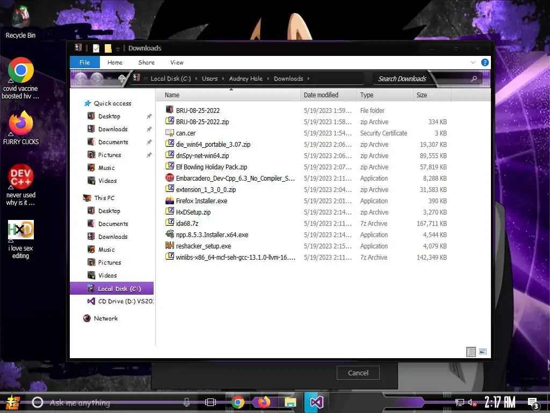
Task: Expand the chevron after Users in path
Action: click(x=223, y=79)
